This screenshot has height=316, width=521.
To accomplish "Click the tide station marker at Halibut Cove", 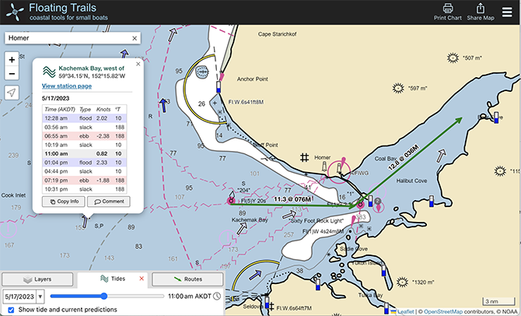I will click(432, 202).
